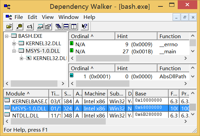Select top-level KERNEL32.DLL in the tree
The width and height of the screenshot is (200, 136).
coord(43,44)
